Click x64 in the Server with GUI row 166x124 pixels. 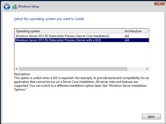click(x=127, y=40)
